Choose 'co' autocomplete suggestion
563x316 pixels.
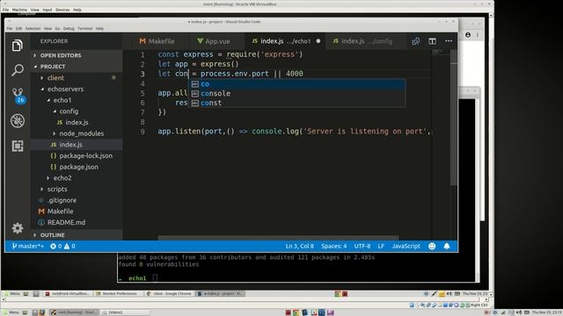(x=297, y=84)
